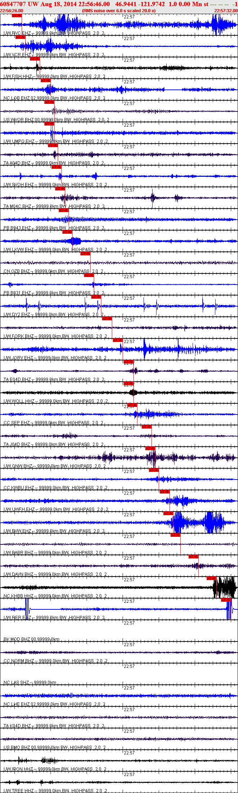Image resolution: width=238 pixels, height=793 pixels.
Task: Click the 'UW.GNW.BHZ' station label
Action: tap(18, 466)
